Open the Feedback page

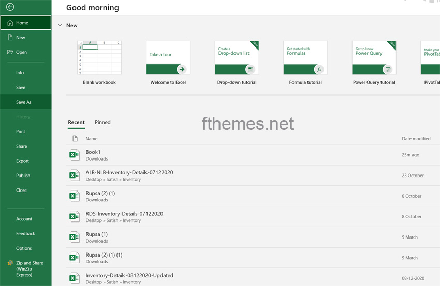pos(25,233)
